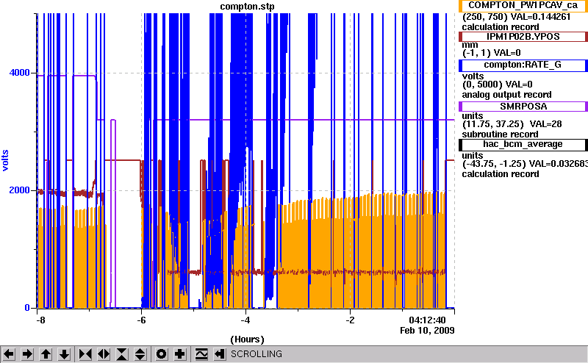Screen dimensions: 588x363
Task: Zoom in value axis with the hourglass icon
Action: [x=122, y=354]
